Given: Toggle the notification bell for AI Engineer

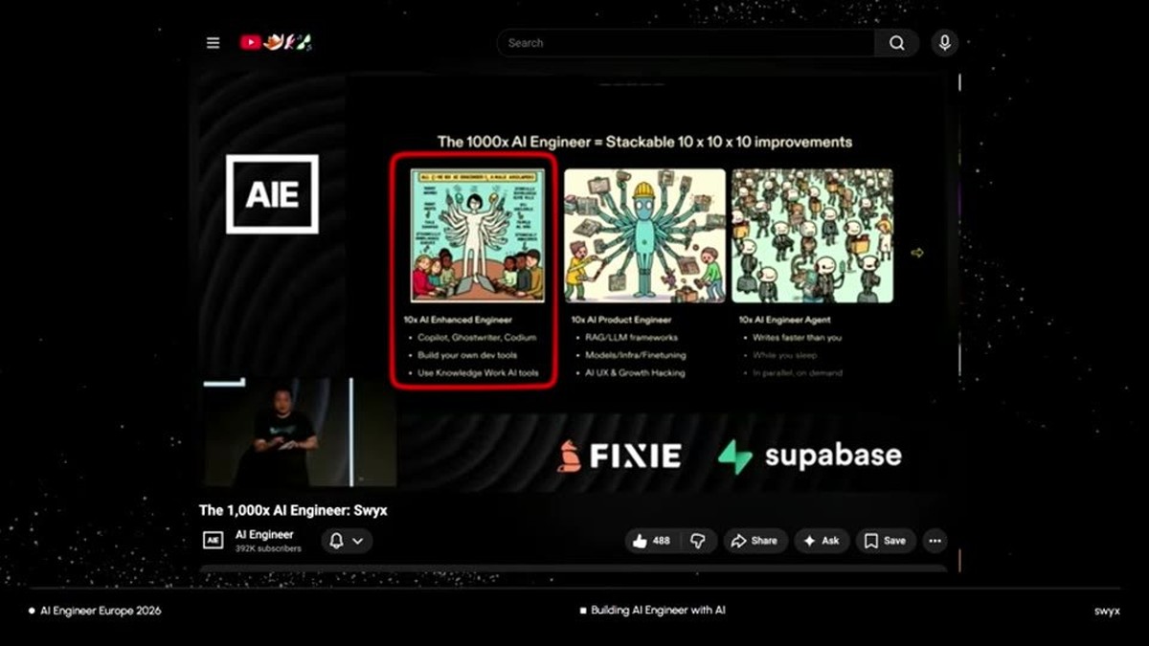Looking at the screenshot, I should (336, 541).
